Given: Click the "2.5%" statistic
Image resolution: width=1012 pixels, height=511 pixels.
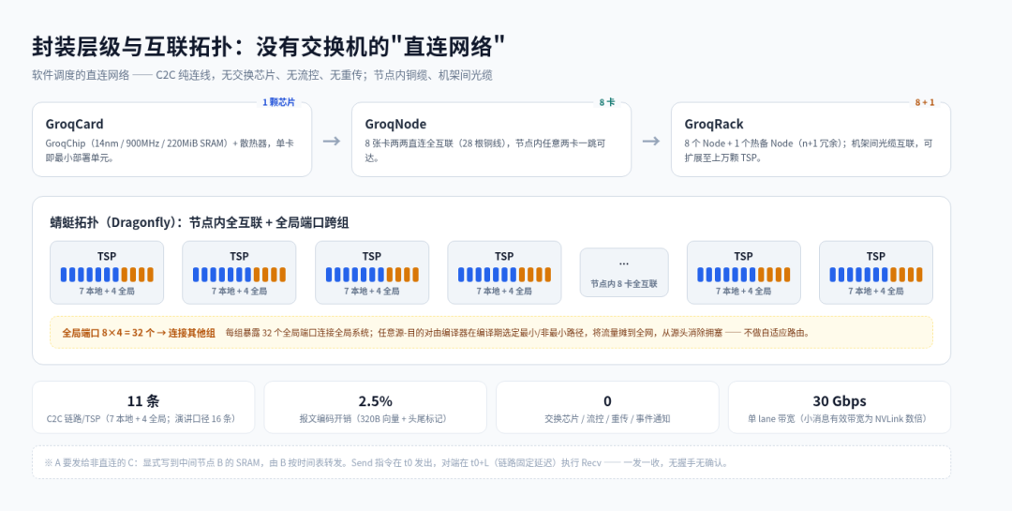Looking at the screenshot, I should [x=376, y=401].
